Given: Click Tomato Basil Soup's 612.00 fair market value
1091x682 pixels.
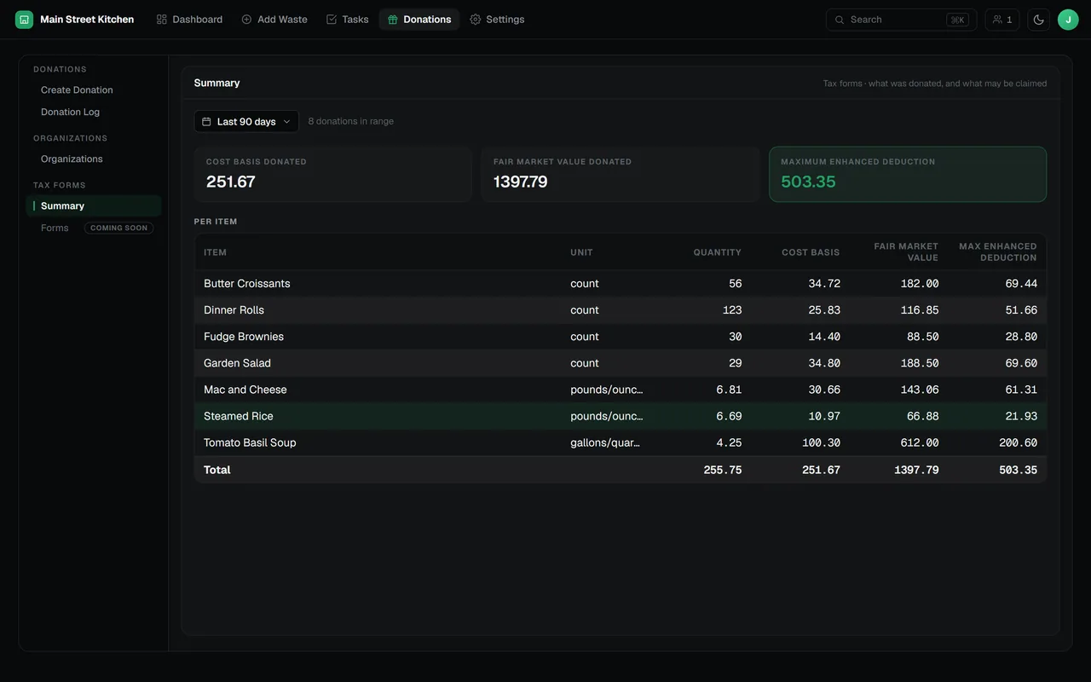Looking at the screenshot, I should pyautogui.click(x=920, y=443).
